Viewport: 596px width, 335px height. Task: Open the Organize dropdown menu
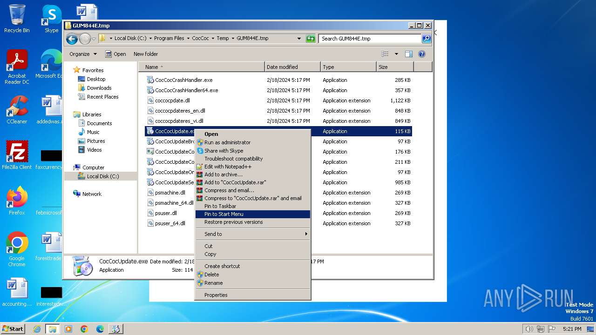click(x=83, y=54)
